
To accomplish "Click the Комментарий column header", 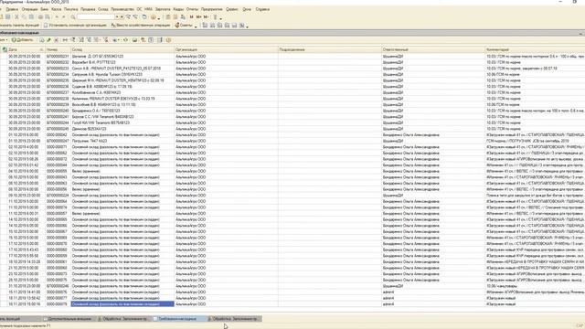I will tap(535, 49).
